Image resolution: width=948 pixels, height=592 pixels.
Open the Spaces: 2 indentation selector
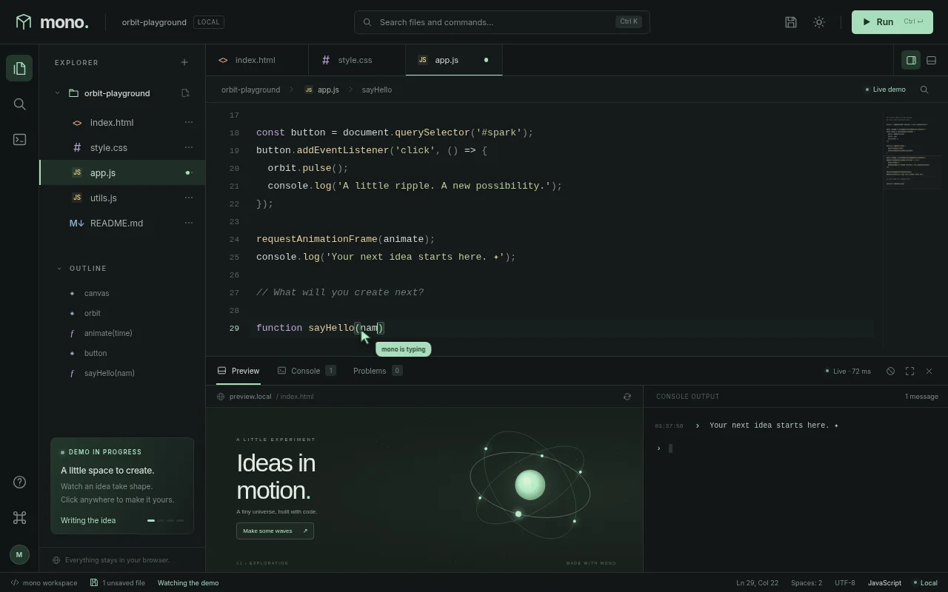point(807,583)
